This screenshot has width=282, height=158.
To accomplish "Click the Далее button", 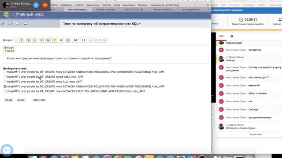I will click(21, 100).
